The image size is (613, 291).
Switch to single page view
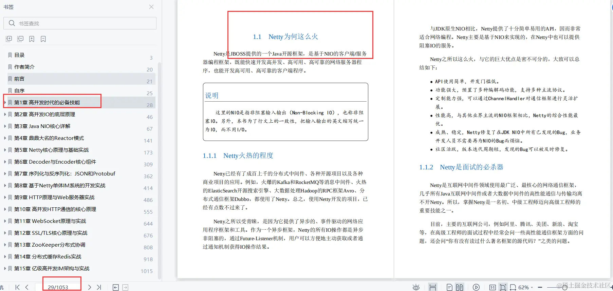coord(449,287)
